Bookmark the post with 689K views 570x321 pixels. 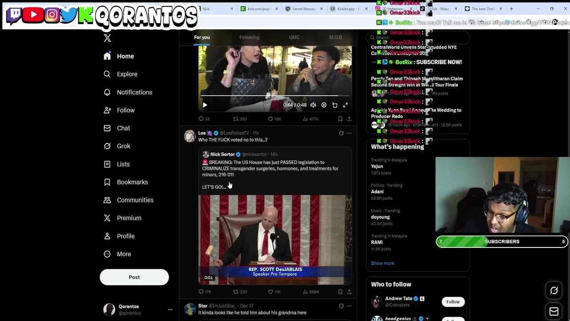(340, 292)
